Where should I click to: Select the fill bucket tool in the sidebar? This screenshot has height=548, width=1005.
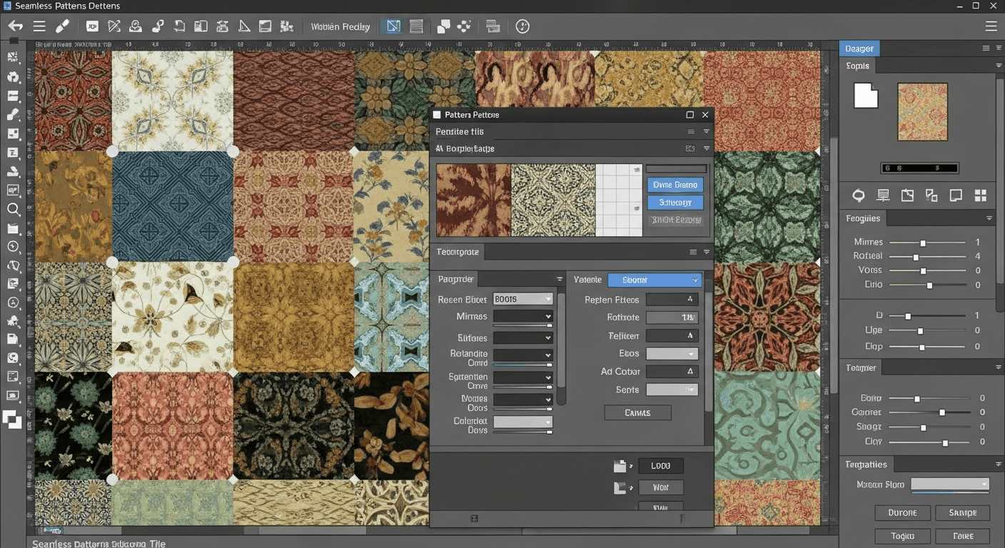pyautogui.click(x=14, y=171)
